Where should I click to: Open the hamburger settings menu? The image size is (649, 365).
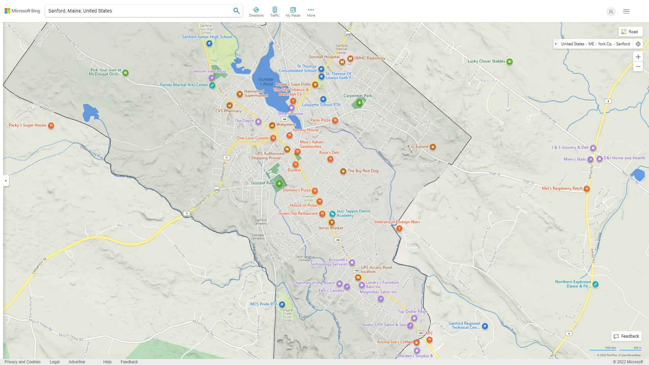[x=626, y=11]
